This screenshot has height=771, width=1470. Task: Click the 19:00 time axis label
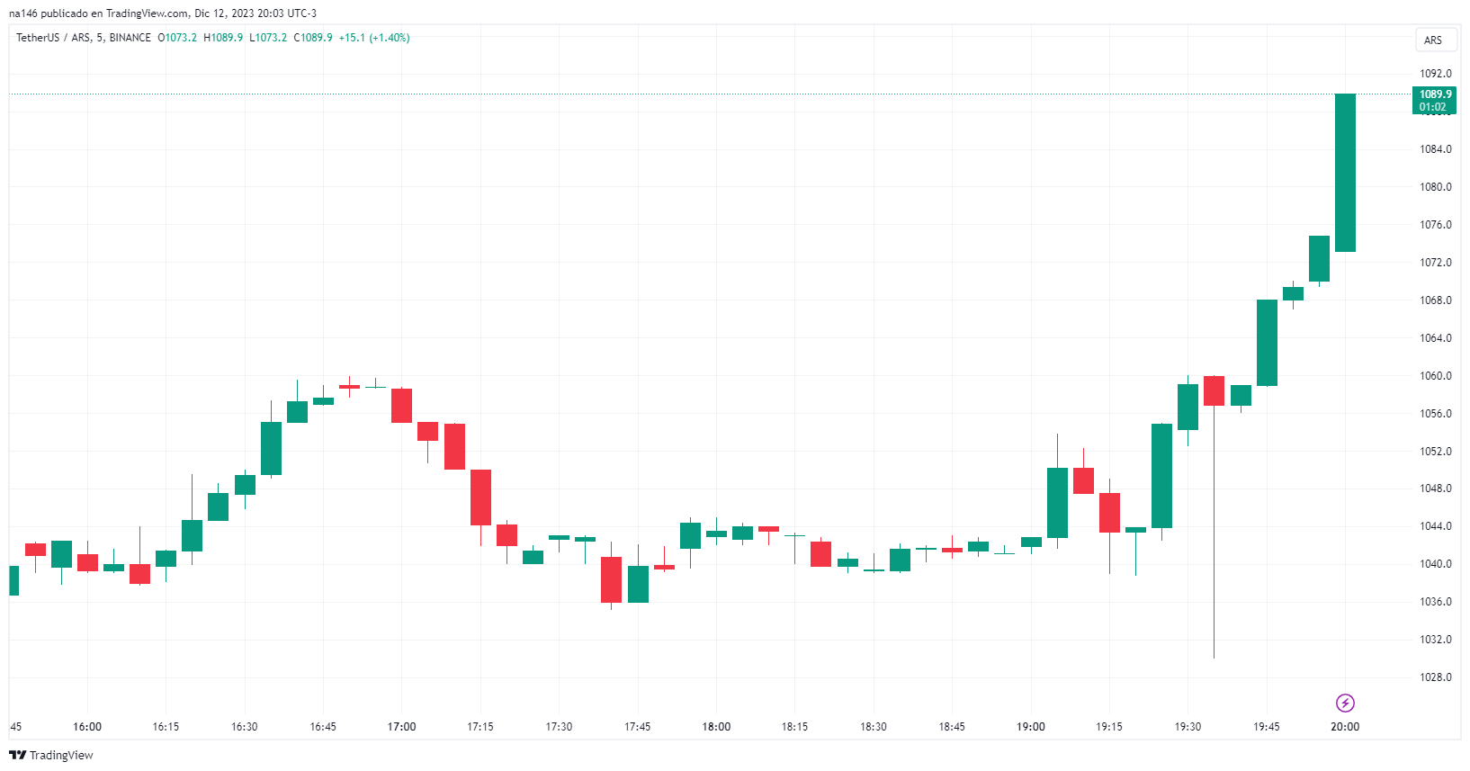click(1031, 727)
